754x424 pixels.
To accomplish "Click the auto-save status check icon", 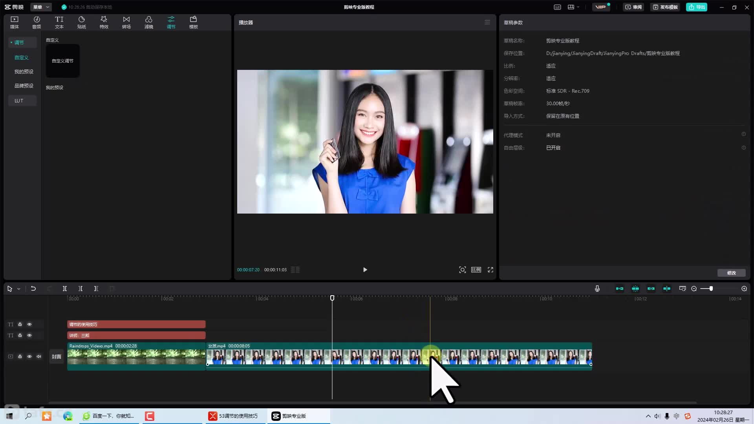I will click(64, 7).
